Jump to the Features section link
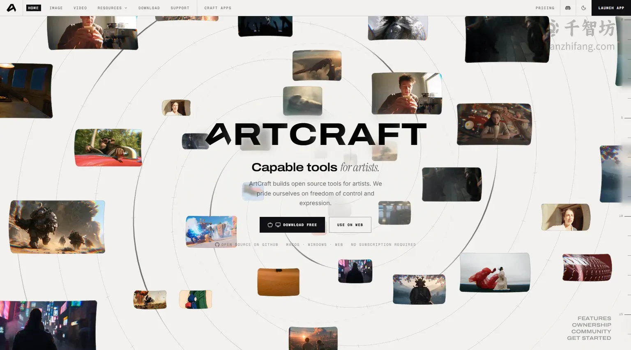 click(594, 318)
